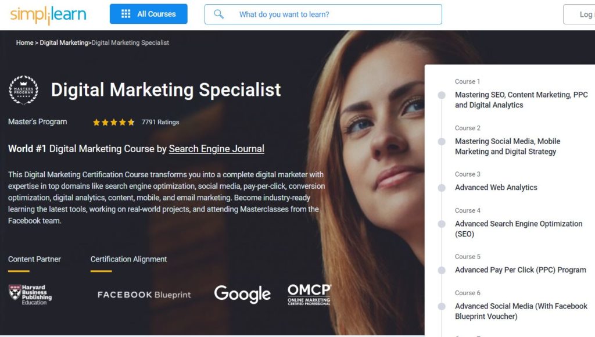The width and height of the screenshot is (595, 337).
Task: Open Advanced Search Engine Optimization (SEO) course
Action: (519, 229)
